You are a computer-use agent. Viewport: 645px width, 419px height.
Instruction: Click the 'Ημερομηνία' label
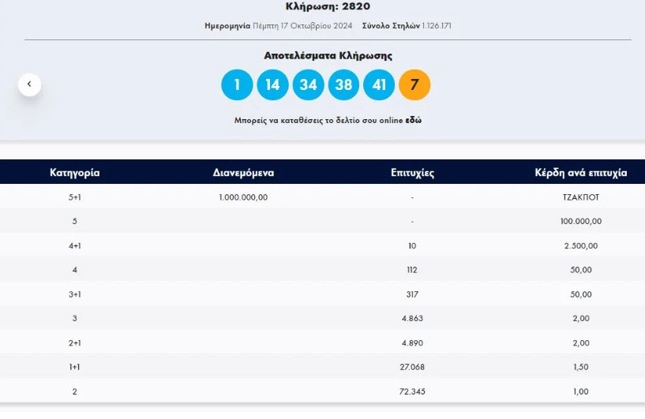tap(227, 25)
